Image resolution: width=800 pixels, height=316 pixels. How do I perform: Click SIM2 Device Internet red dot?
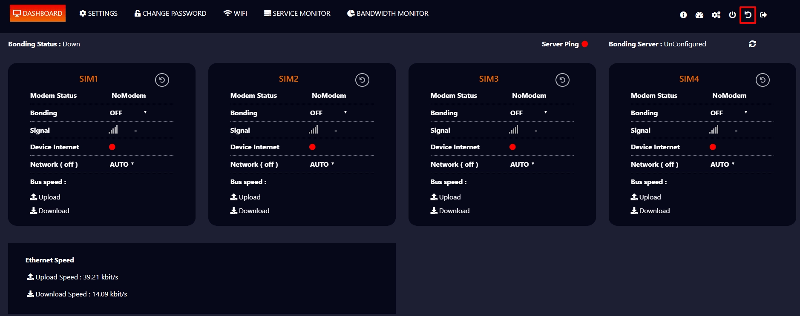pyautogui.click(x=312, y=147)
